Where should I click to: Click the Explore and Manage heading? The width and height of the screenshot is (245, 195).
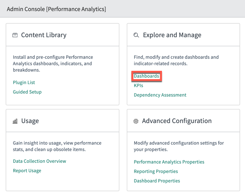pos(172,35)
